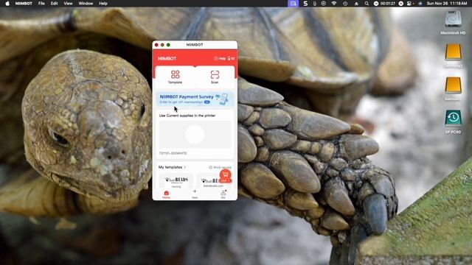The width and height of the screenshot is (472, 265).
Task: Expand My templates list
Action: [172, 167]
